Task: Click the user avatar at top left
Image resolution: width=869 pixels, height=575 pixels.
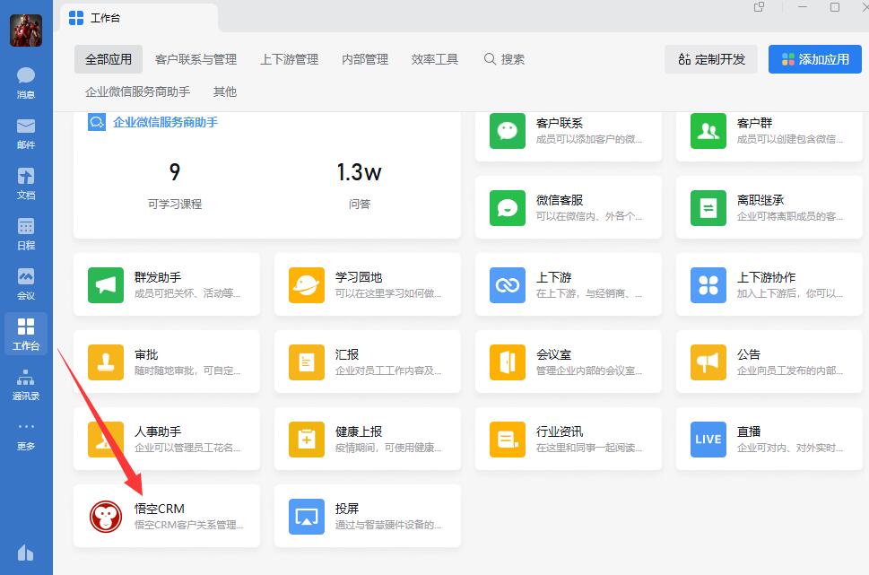Action: 26,30
